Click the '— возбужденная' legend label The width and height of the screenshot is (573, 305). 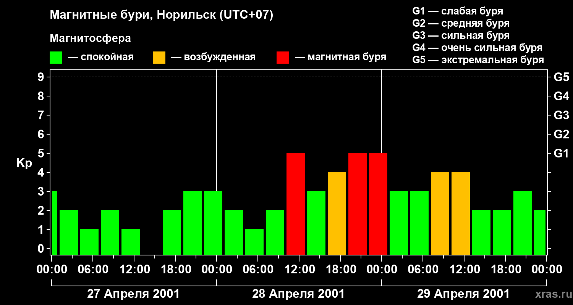tap(213, 57)
